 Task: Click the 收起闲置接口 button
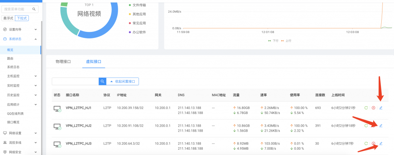(122, 81)
